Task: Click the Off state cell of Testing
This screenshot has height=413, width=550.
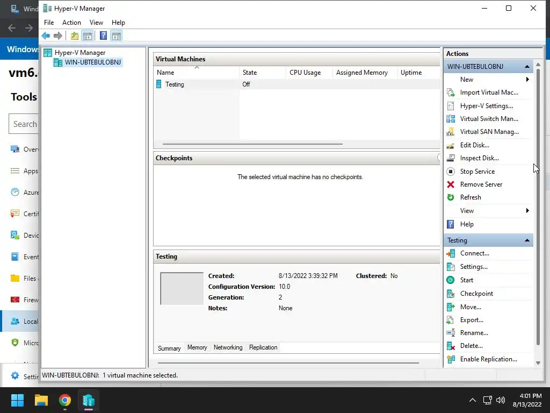Action: point(246,84)
